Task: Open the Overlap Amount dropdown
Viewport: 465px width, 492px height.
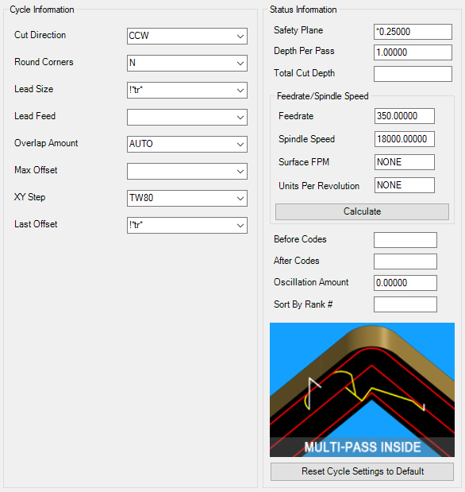Action: pos(187,144)
